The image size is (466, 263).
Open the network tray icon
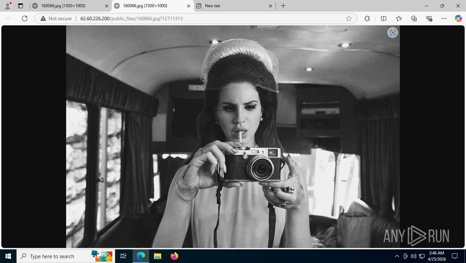(422, 256)
